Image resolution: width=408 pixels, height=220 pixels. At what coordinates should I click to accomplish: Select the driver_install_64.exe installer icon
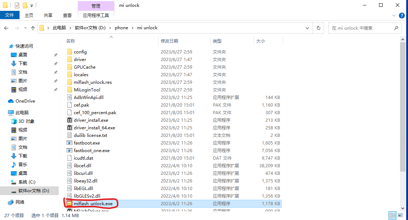pyautogui.click(x=70, y=128)
